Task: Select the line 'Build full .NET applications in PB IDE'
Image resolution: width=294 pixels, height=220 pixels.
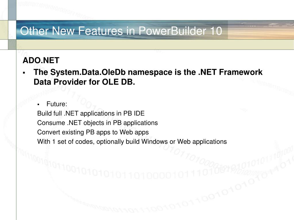Action: tap(91, 113)
